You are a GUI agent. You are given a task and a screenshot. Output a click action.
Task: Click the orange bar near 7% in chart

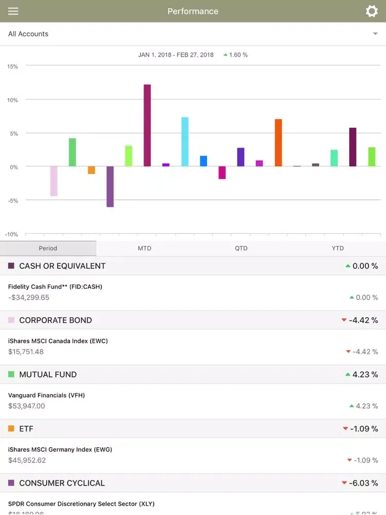(x=278, y=143)
